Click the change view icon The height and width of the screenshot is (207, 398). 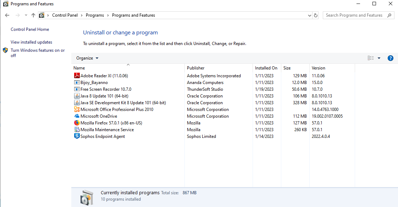pyautogui.click(x=371, y=58)
